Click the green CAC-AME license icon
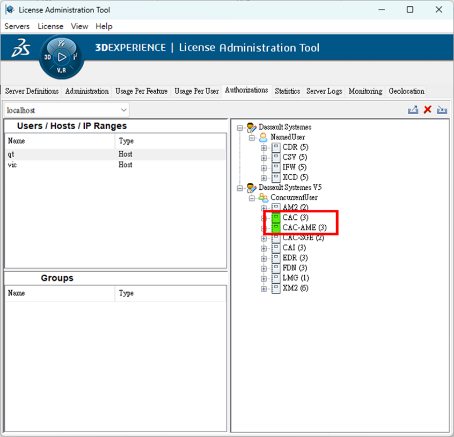Viewport: 454px width, 437px height. click(x=276, y=227)
